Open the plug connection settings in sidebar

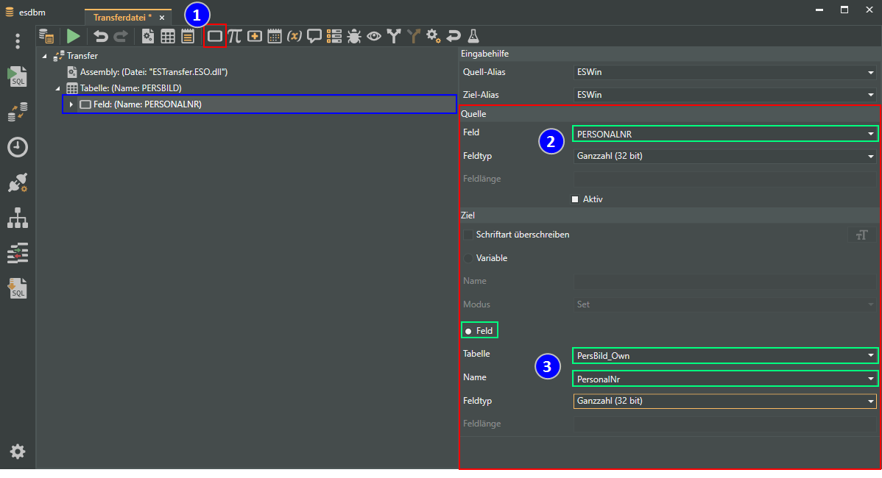(x=18, y=183)
